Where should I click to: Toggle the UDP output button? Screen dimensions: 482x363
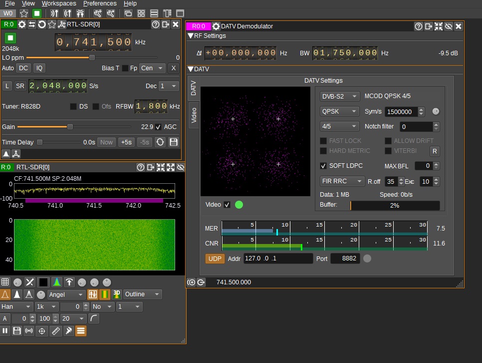215,258
